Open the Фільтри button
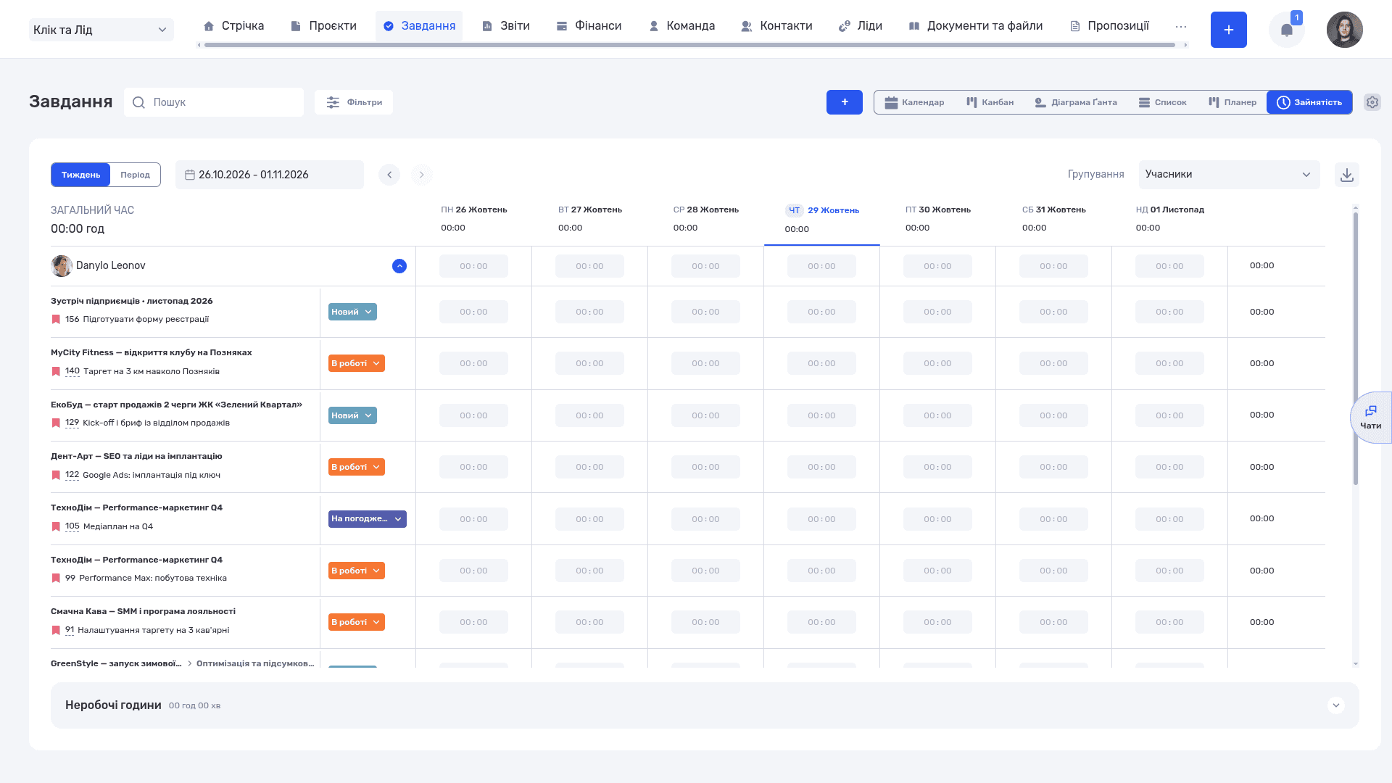 pyautogui.click(x=354, y=102)
